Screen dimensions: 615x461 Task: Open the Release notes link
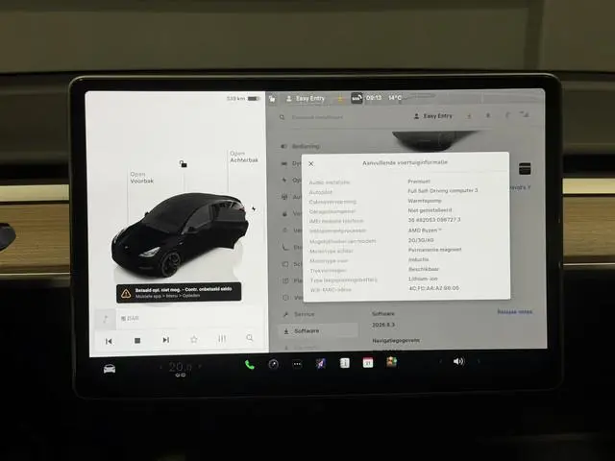pos(515,311)
